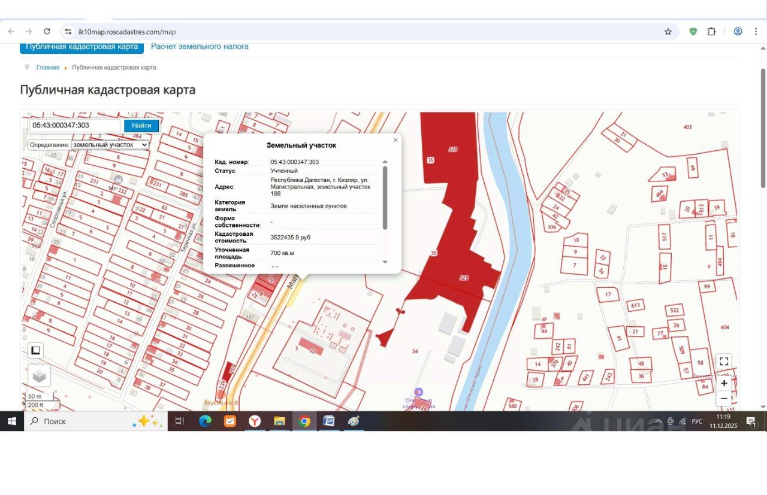Viewport: 767px width, 495px height.
Task: Open the map layers icon
Action: pos(40,376)
